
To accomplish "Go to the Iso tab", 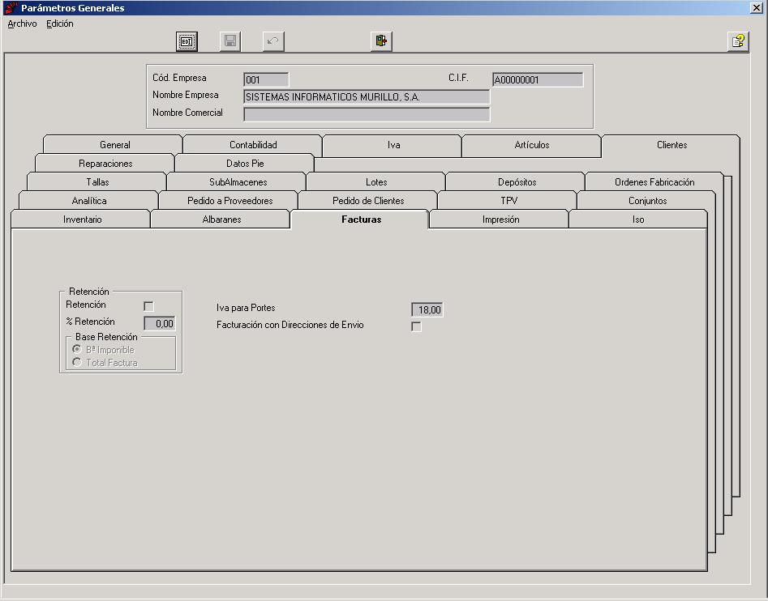I will tap(637, 220).
